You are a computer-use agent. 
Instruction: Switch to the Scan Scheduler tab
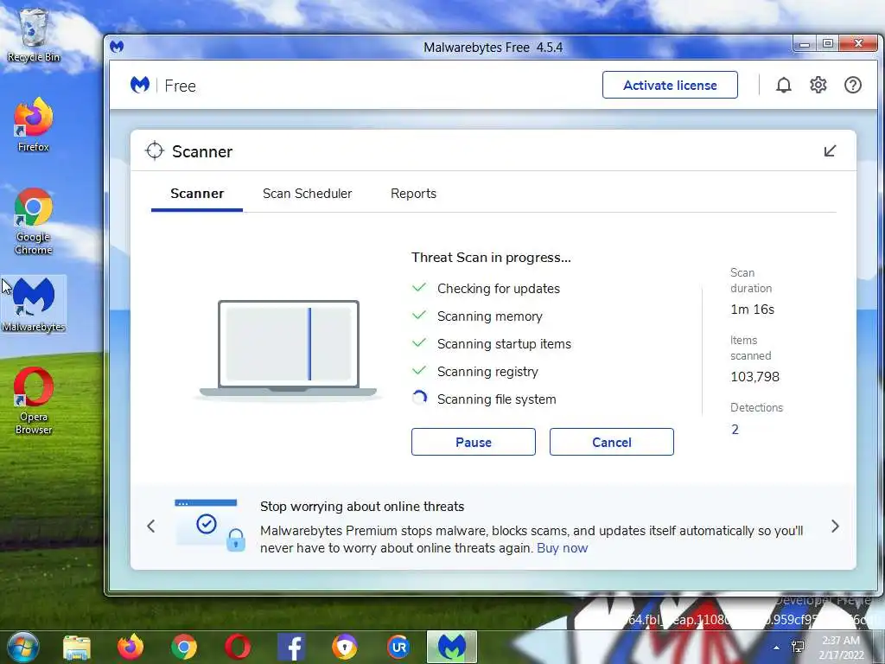pyautogui.click(x=307, y=194)
